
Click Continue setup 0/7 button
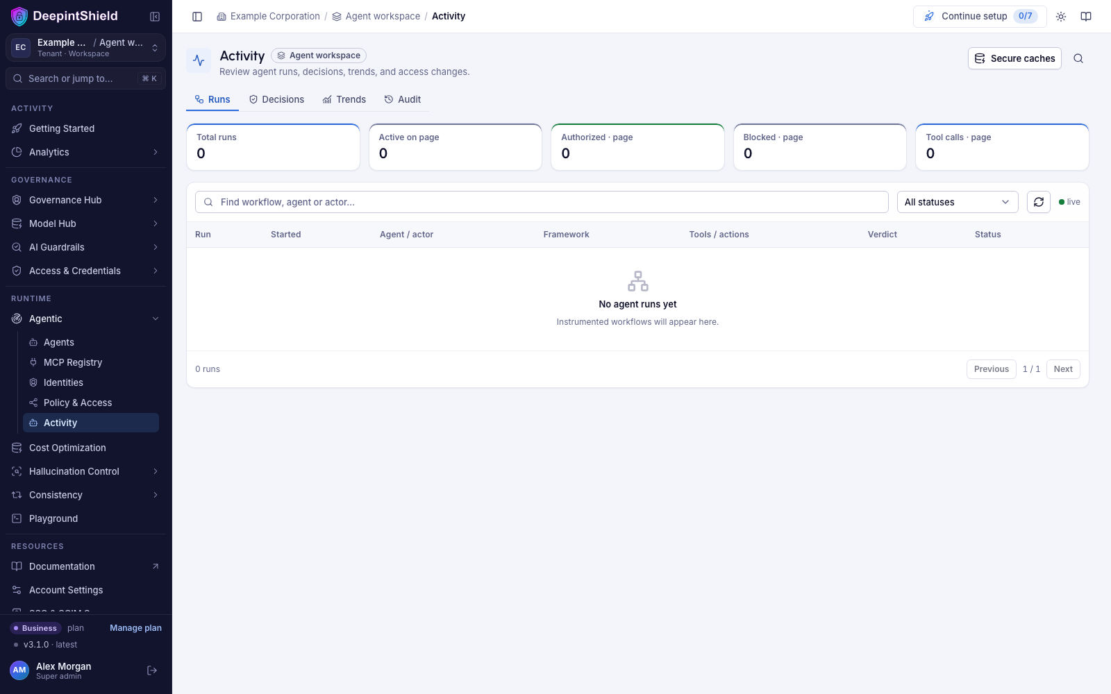(x=980, y=17)
